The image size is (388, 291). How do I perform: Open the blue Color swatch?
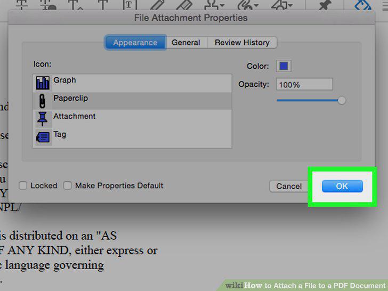coord(284,66)
